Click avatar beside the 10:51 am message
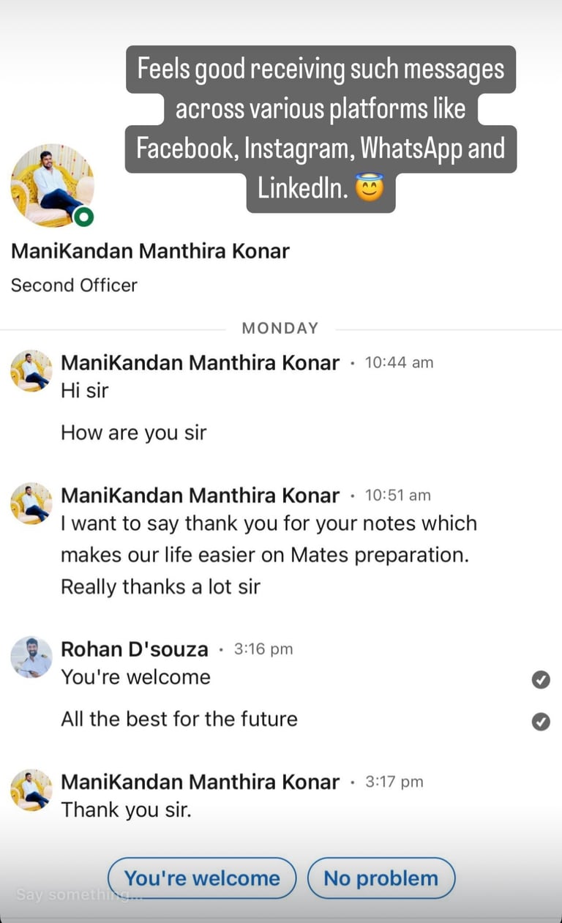The width and height of the screenshot is (562, 923). pyautogui.click(x=31, y=504)
